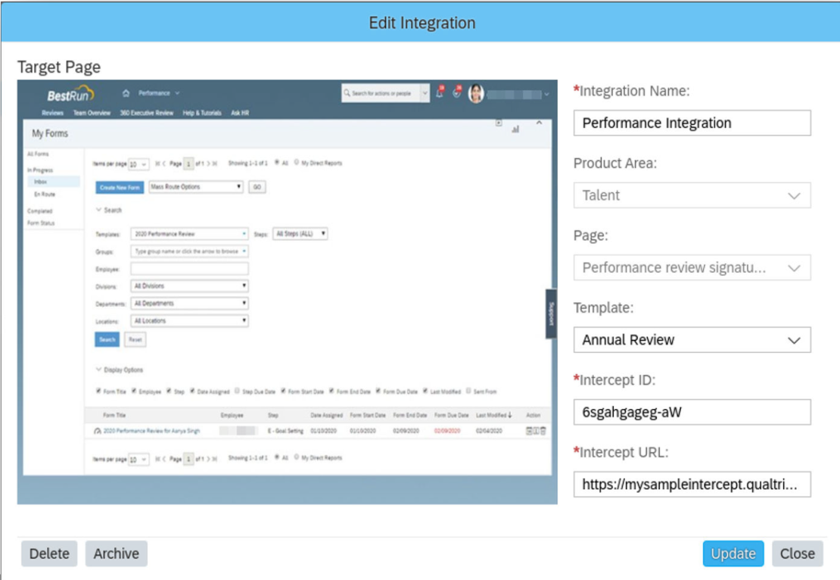Screen dimensions: 840x580
Task: Click the magnifier icon in the search bar
Action: [347, 93]
